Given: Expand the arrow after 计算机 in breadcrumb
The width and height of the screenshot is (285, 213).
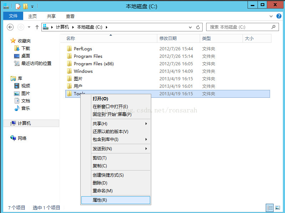Looking at the screenshot, I should coord(73,27).
